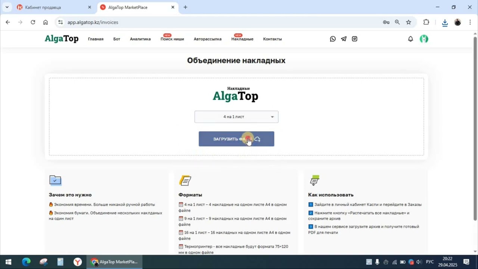Click 'Экономия времени' bullet text

[102, 205]
